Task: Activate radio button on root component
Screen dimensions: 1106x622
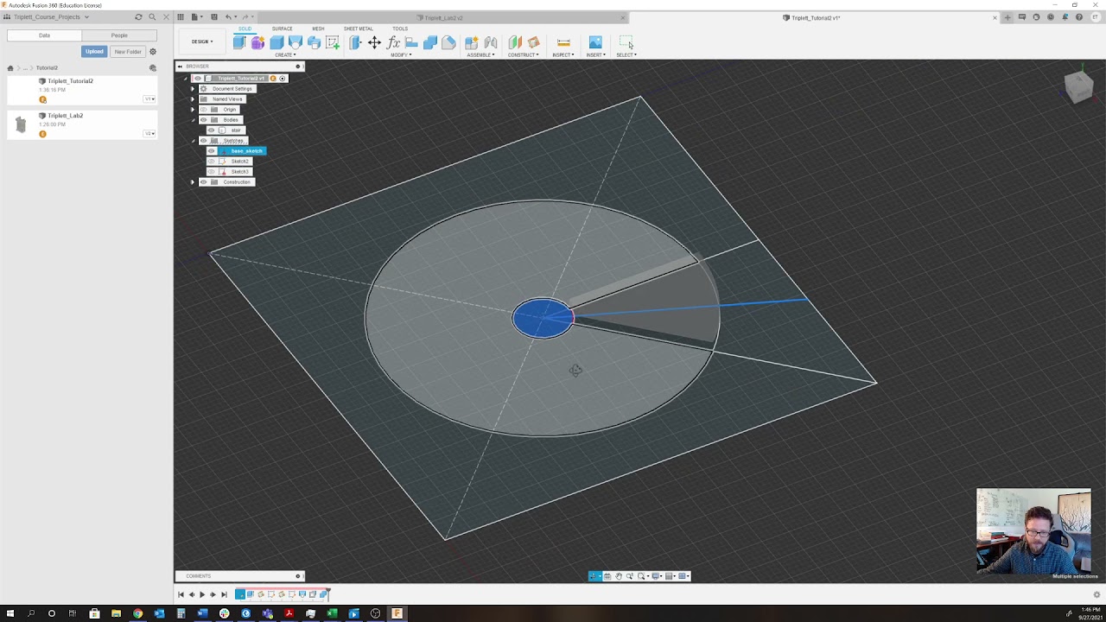Action: pyautogui.click(x=282, y=79)
